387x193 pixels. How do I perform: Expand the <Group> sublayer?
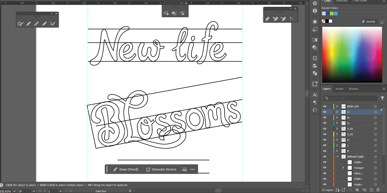click(343, 168)
